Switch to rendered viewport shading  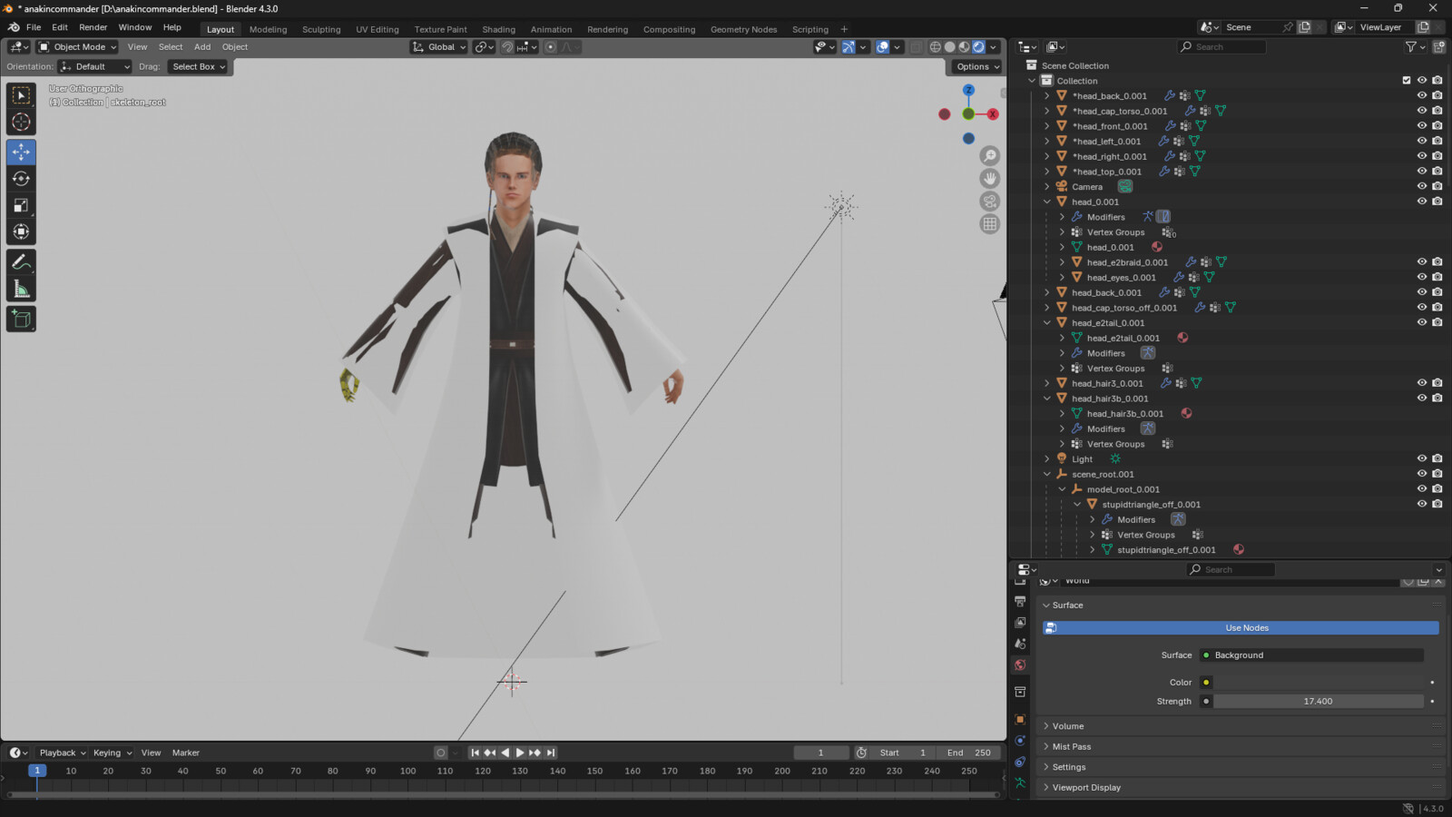point(978,47)
